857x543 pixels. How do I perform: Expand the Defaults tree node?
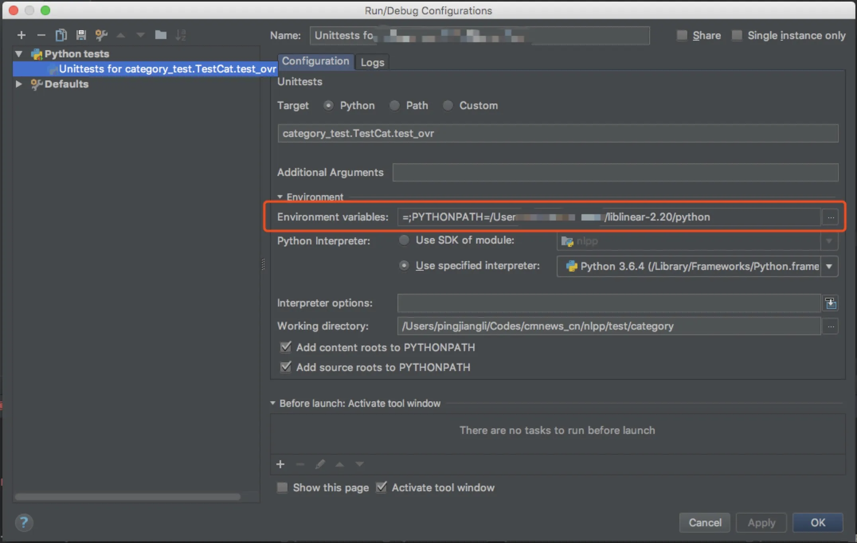(18, 84)
